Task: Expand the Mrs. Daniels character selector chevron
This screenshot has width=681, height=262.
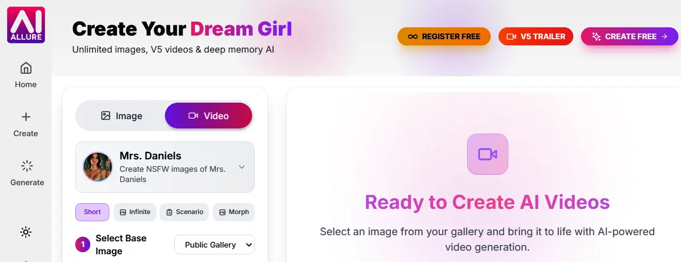Action: click(242, 167)
